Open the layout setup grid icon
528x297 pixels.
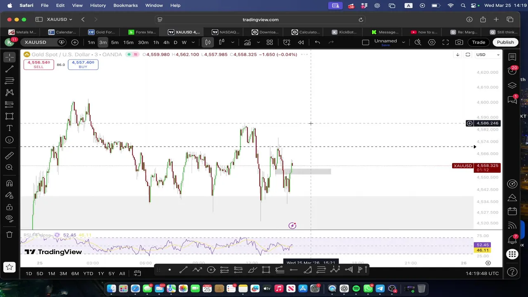(269, 42)
